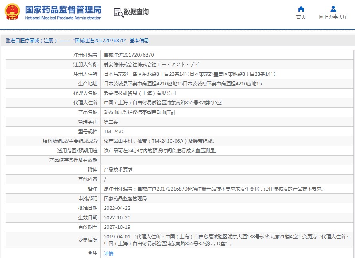Click the 管理类别 label

pos(88,122)
